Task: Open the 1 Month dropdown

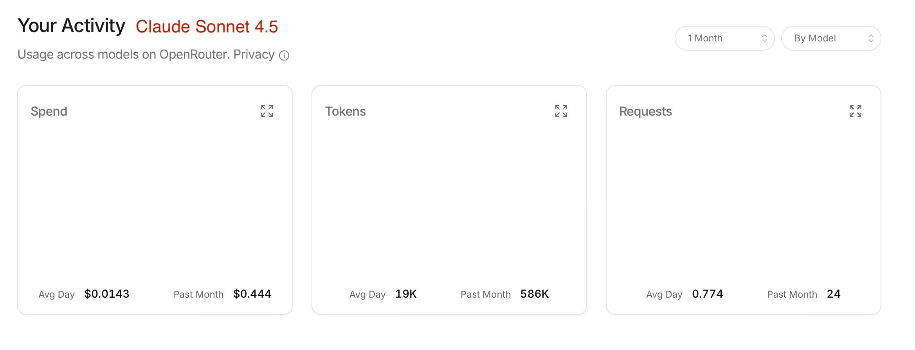Action: (724, 38)
